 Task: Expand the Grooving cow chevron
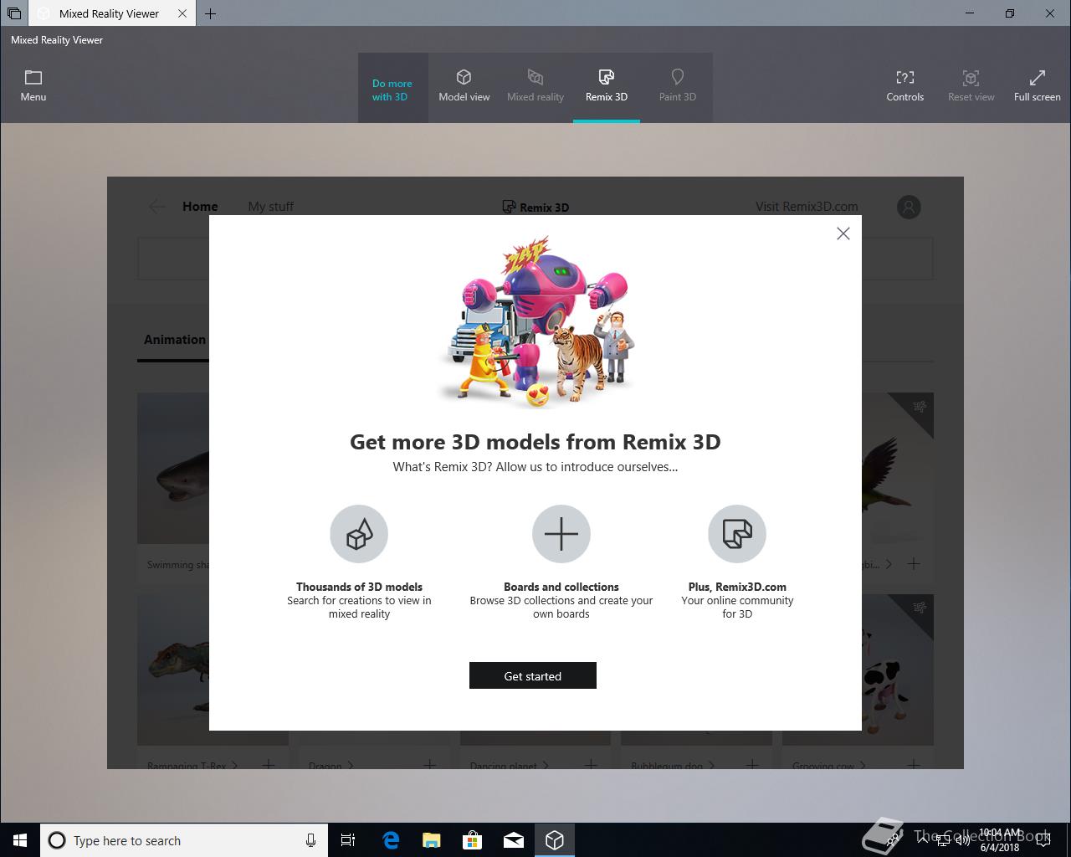862,765
